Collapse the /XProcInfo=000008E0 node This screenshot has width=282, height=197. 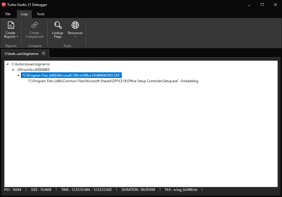(13, 70)
